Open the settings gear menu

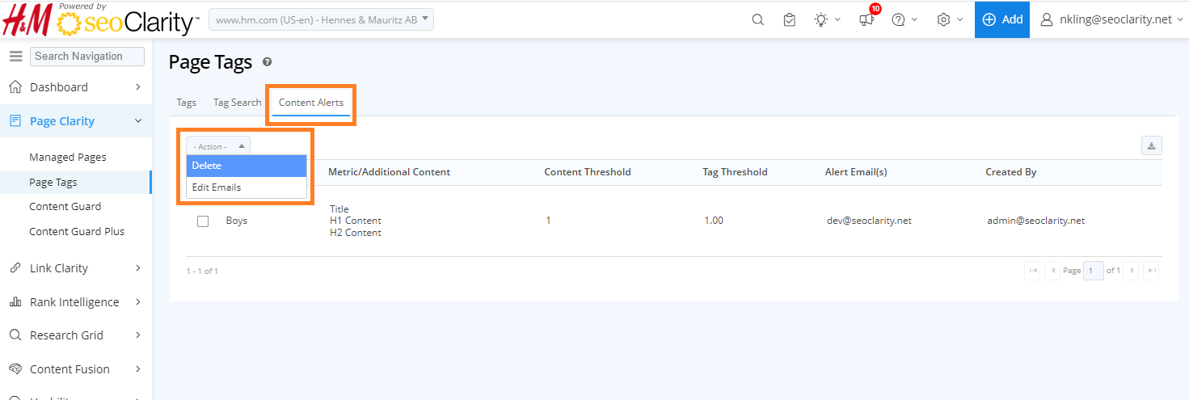[943, 20]
